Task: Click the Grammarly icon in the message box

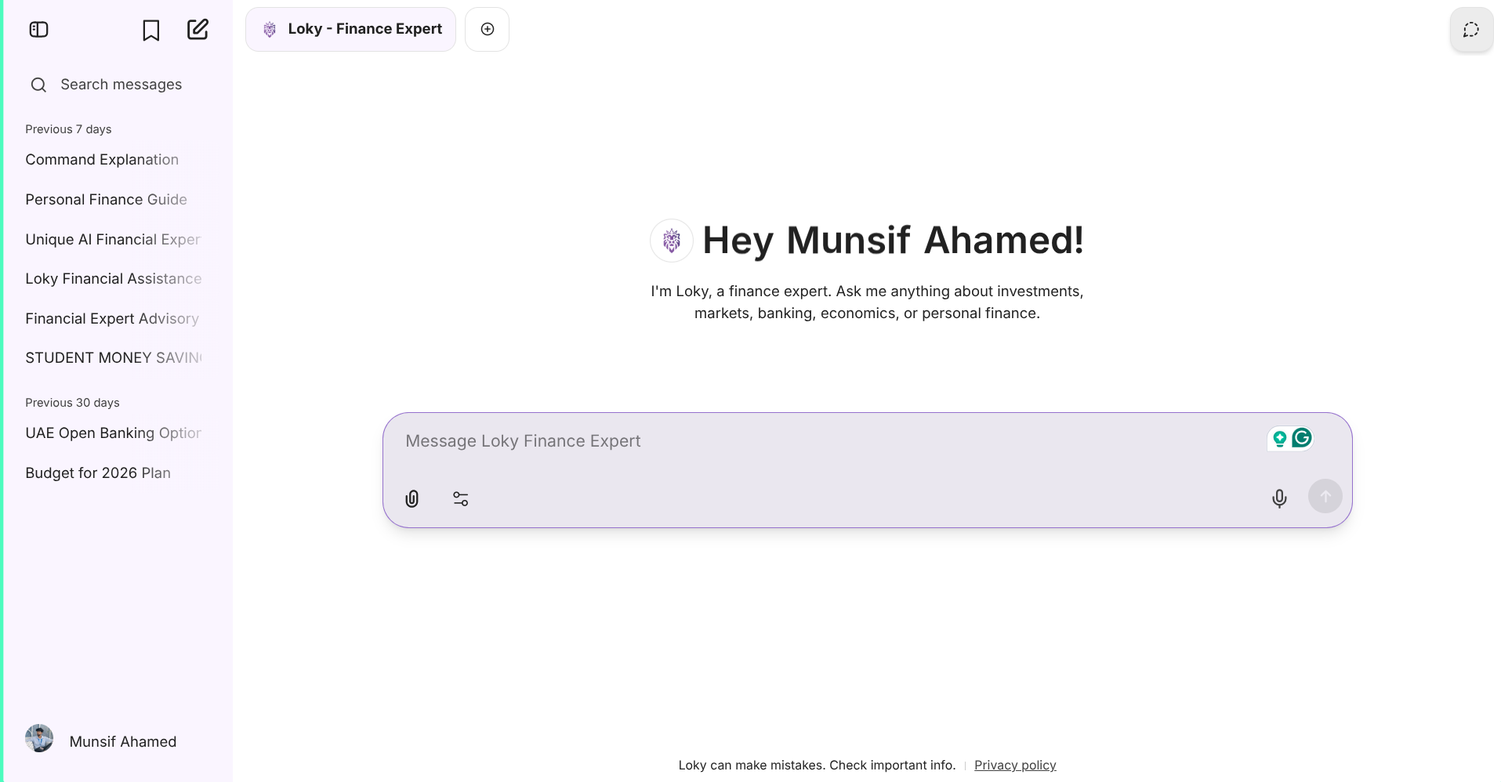Action: (x=1300, y=438)
